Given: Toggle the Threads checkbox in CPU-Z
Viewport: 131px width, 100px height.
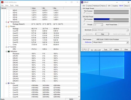Looking at the screenshot, I should pos(85,25).
